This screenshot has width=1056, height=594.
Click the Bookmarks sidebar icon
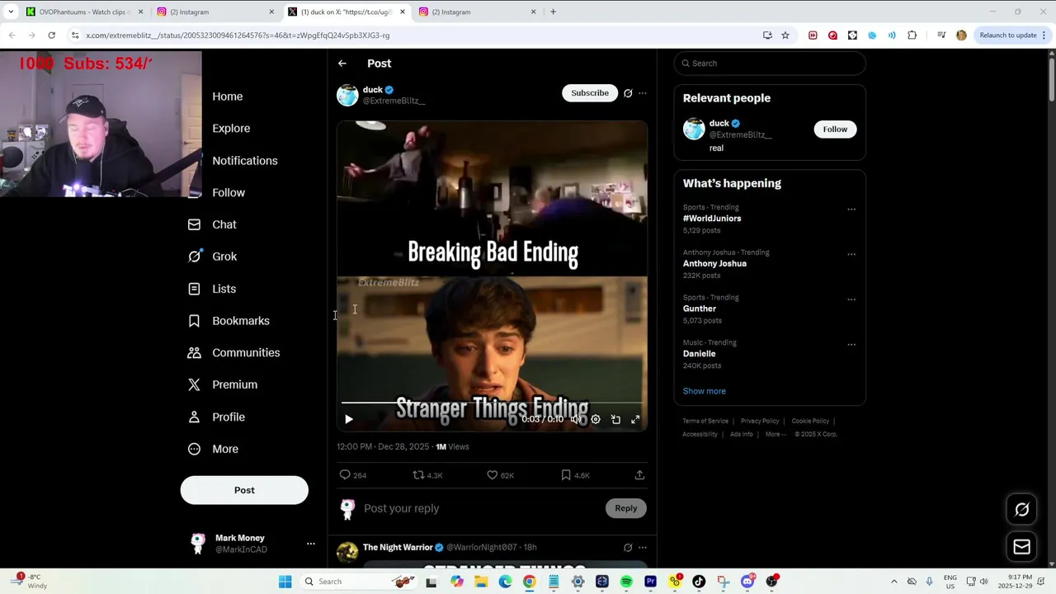click(x=194, y=321)
